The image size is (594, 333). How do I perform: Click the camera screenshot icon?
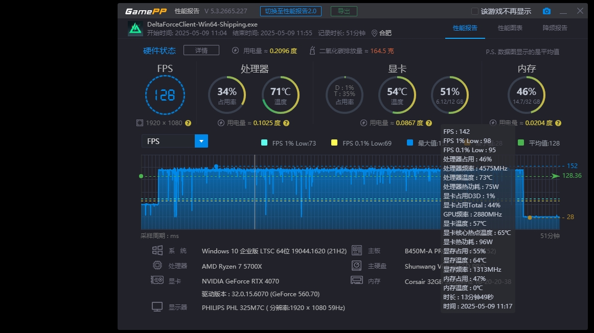point(546,11)
